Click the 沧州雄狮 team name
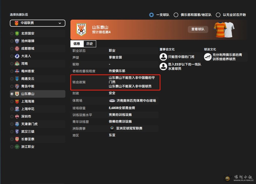The width and height of the screenshot is (256, 184). (28, 41)
